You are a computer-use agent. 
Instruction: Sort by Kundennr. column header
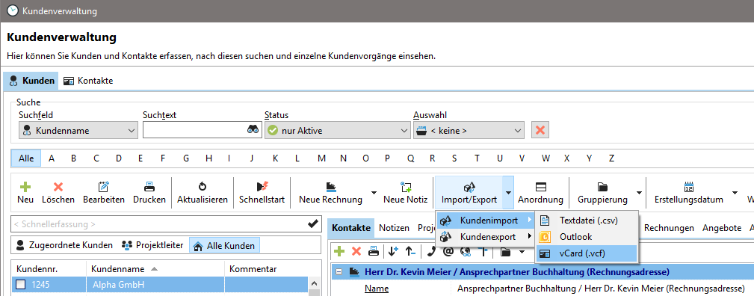coord(49,268)
